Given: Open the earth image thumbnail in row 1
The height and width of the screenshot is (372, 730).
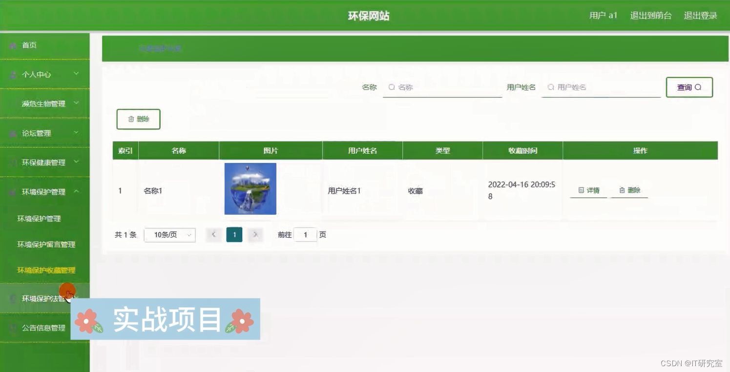Looking at the screenshot, I should [x=250, y=189].
